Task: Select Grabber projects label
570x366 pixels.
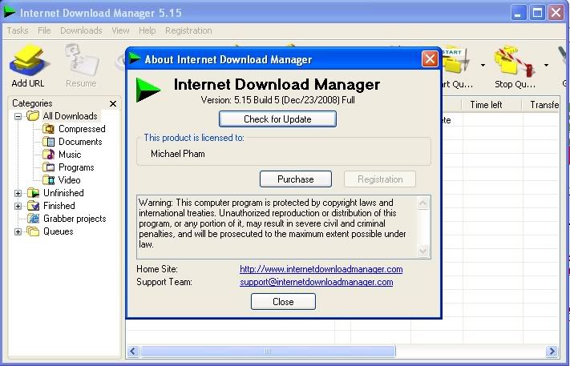Action: tap(75, 219)
